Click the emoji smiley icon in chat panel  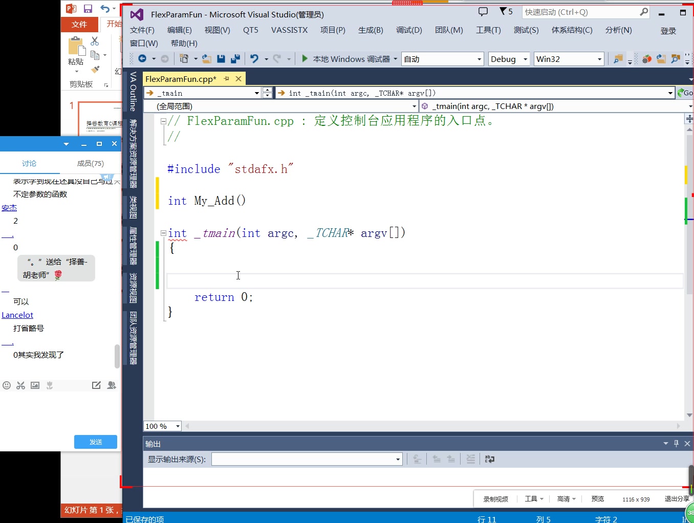coord(6,385)
